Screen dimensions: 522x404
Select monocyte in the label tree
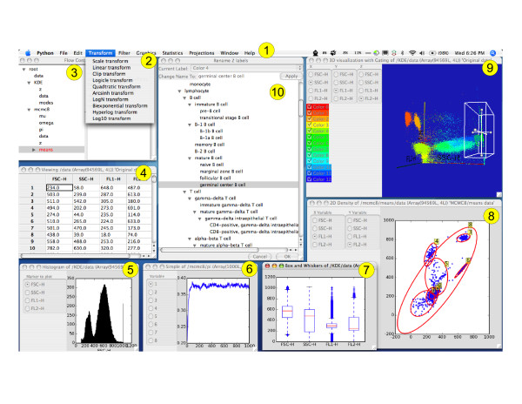pyautogui.click(x=200, y=84)
